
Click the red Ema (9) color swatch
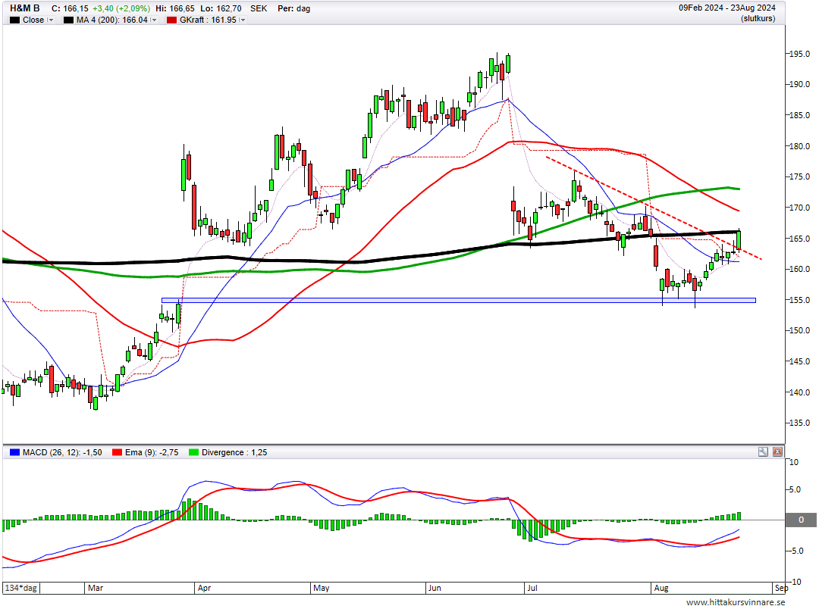[x=117, y=452]
